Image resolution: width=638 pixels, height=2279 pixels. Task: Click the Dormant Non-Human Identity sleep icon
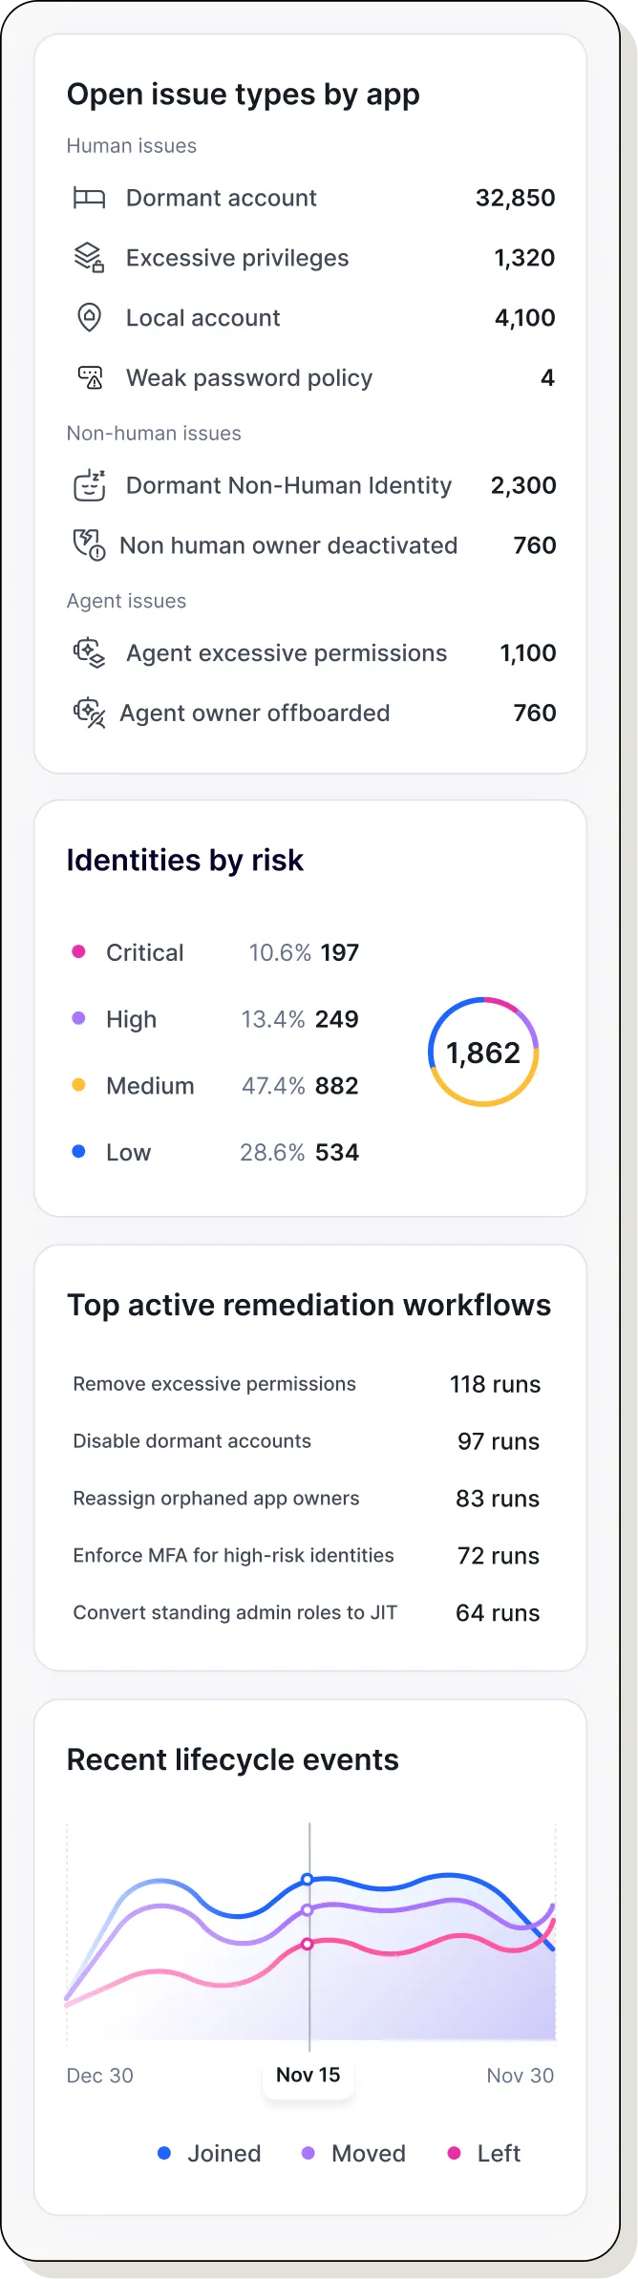pyautogui.click(x=88, y=485)
